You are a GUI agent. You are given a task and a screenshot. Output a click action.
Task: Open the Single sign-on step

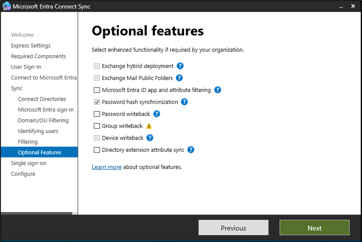[28, 163]
